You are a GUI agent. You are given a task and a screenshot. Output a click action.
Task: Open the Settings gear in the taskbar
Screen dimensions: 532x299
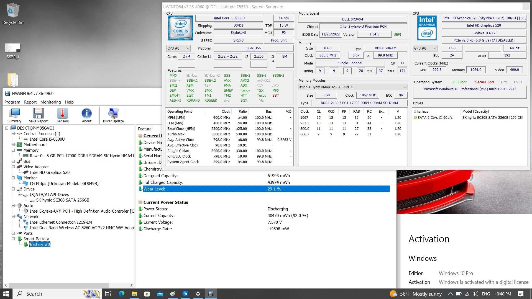(198, 294)
